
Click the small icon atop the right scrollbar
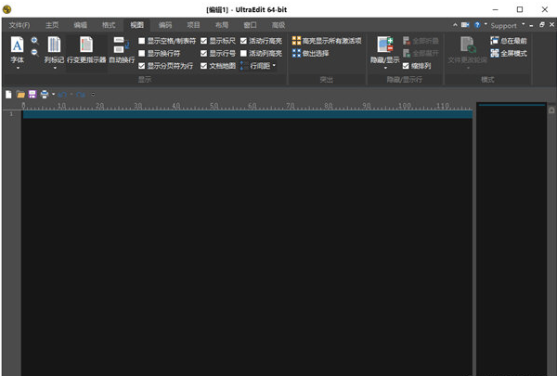[551, 110]
